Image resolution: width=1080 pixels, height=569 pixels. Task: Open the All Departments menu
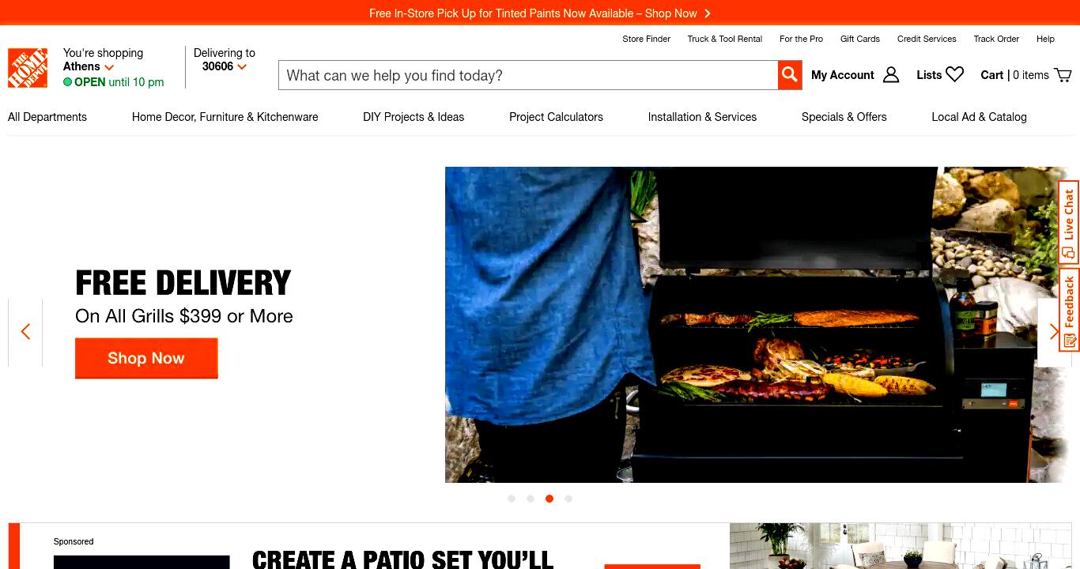[47, 117]
